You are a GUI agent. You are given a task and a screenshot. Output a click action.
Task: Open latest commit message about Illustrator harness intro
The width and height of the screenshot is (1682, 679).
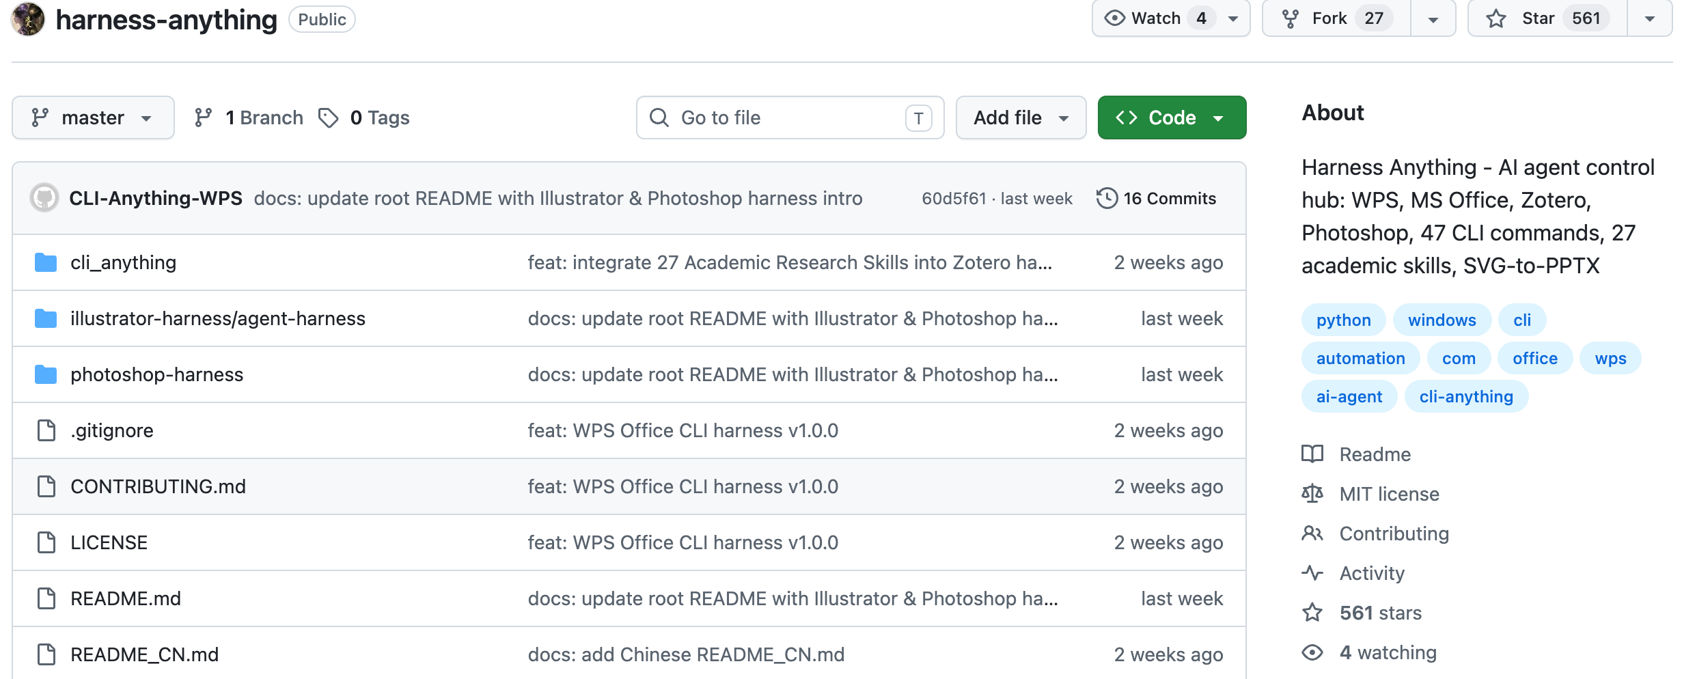[x=558, y=198]
